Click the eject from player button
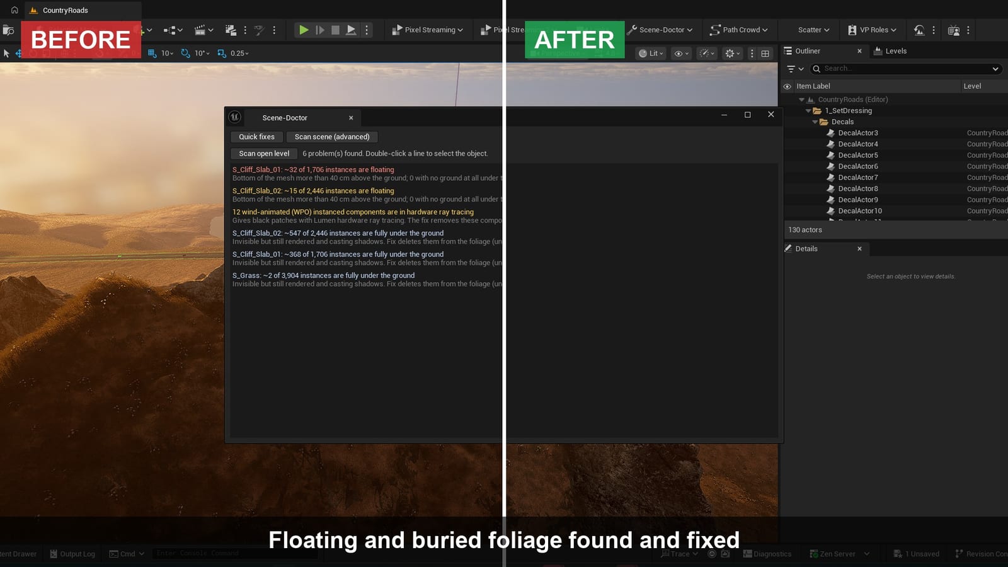This screenshot has height=567, width=1008. [352, 30]
